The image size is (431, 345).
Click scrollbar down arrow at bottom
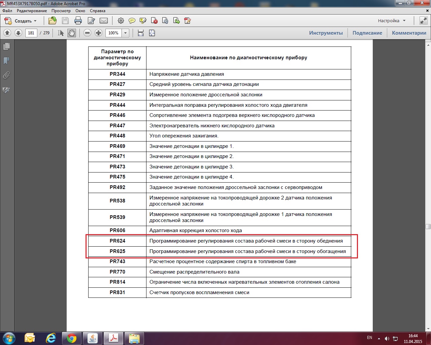click(428, 328)
